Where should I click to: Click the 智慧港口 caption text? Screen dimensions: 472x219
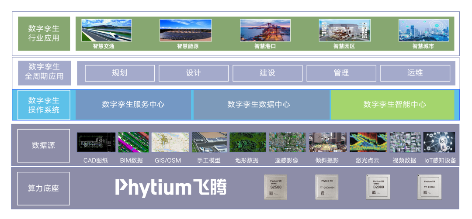click(265, 47)
